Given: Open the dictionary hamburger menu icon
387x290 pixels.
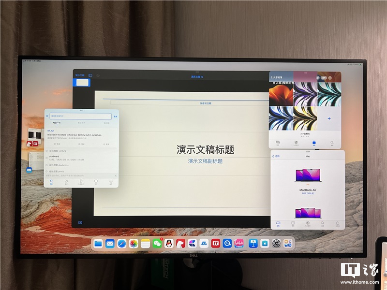Looking at the screenshot, I should tap(47, 116).
